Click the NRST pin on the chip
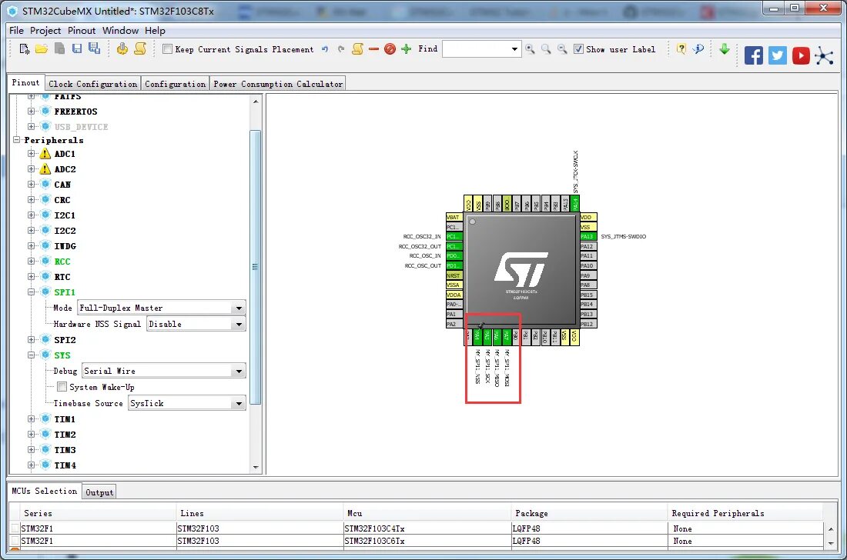Viewport: 847px width, 560px height. click(x=454, y=275)
